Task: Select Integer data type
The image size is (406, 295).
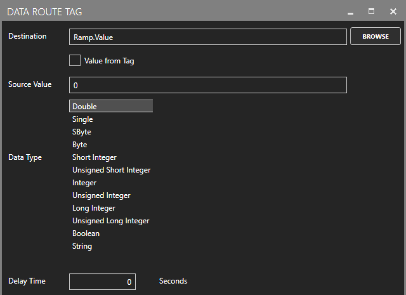Action: tap(84, 183)
